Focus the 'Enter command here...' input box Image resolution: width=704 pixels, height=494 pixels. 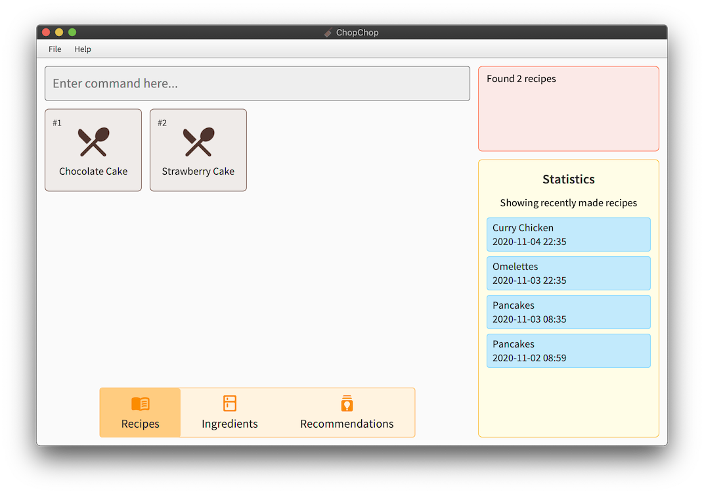click(x=257, y=83)
